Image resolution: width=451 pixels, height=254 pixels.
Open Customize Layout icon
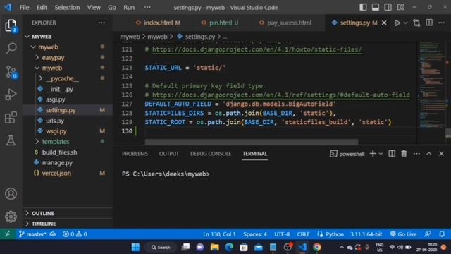tap(400, 7)
